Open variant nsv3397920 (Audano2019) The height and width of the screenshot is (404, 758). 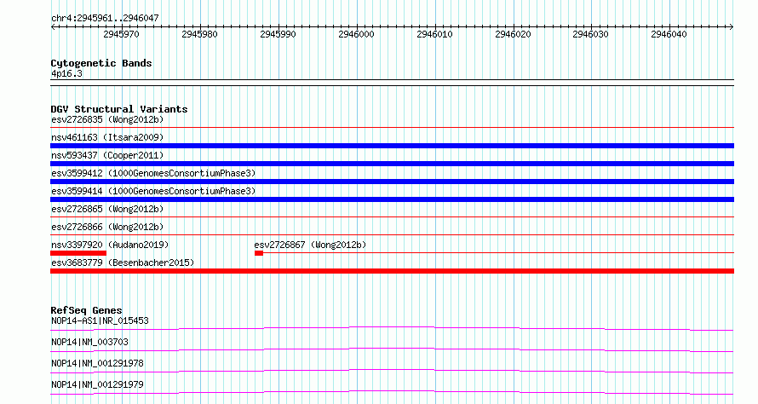[110, 245]
